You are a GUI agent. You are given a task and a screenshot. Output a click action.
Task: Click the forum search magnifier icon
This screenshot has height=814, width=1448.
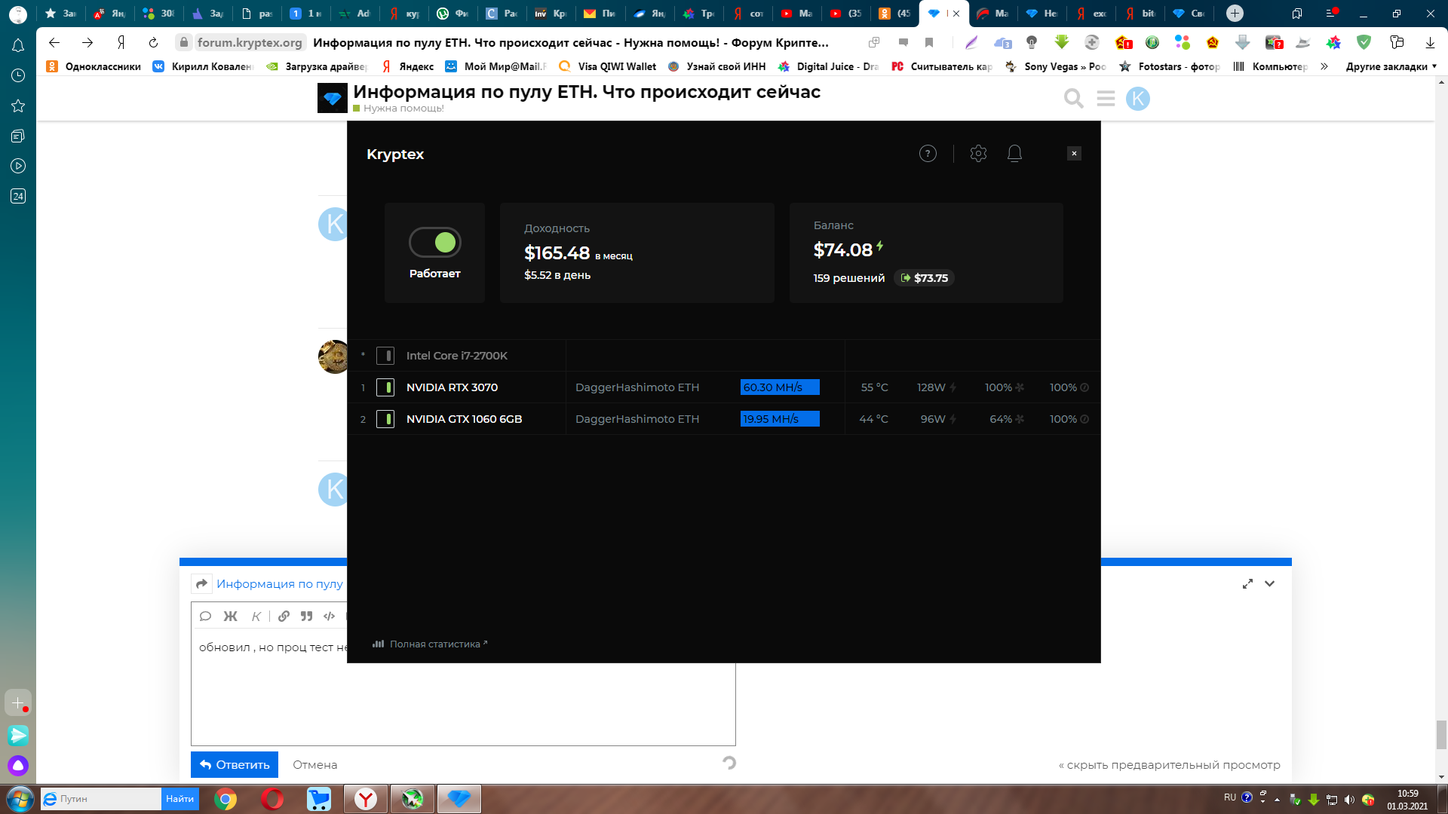[1073, 99]
